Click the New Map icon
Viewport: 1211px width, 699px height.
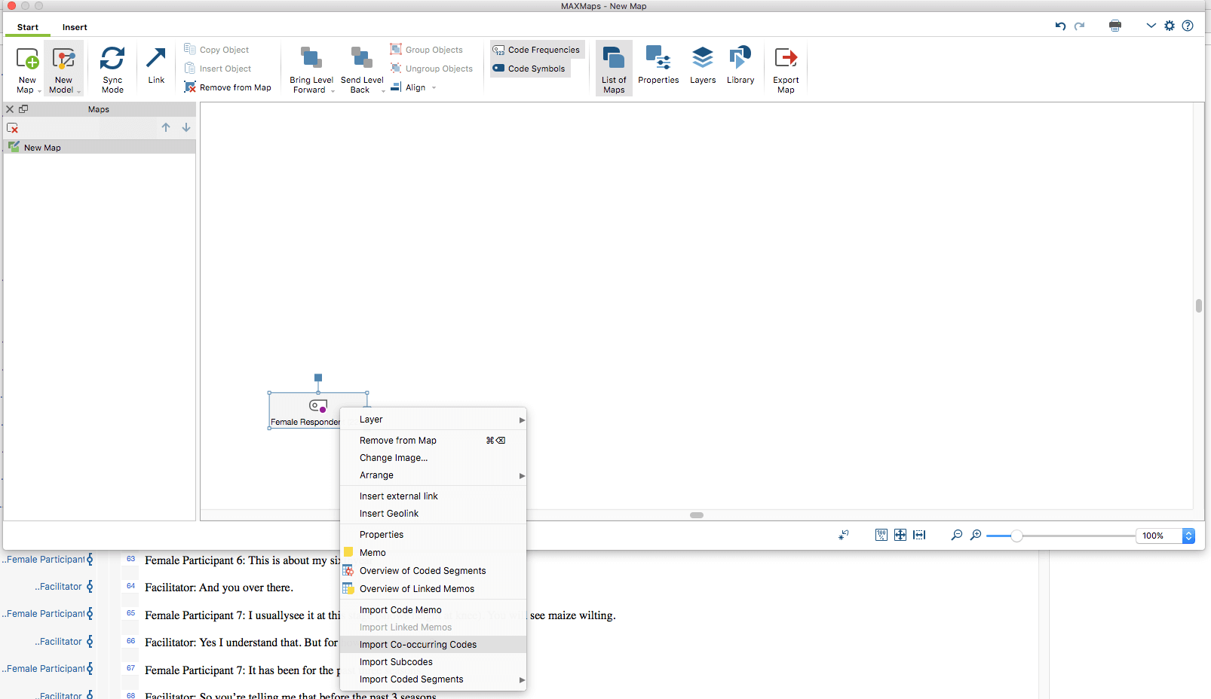pos(27,59)
